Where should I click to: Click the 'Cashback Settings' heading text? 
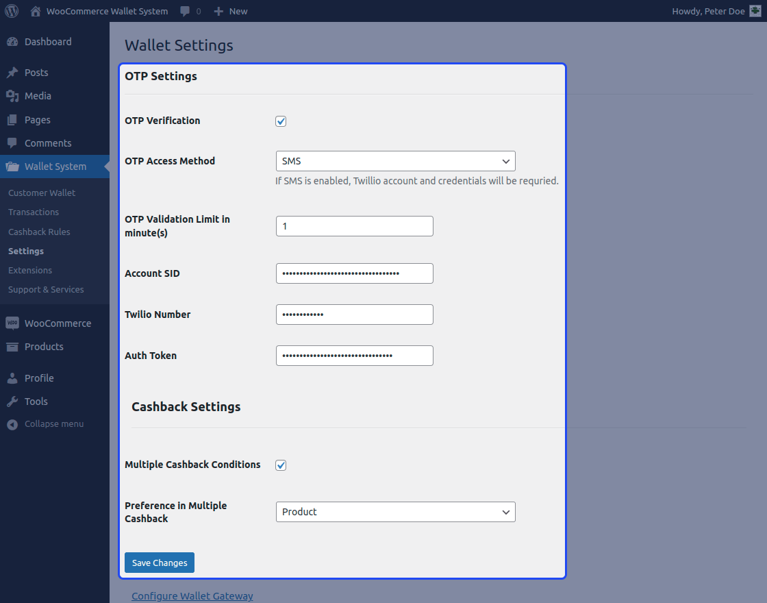[186, 407]
